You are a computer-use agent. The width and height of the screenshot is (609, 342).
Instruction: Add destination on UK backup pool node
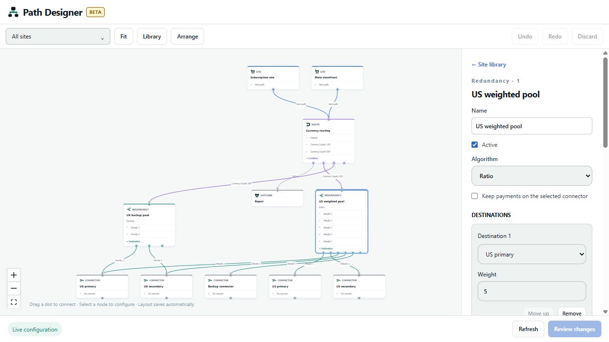click(x=133, y=241)
